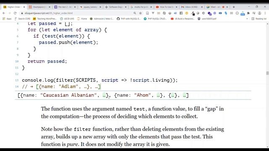Reload the Eloquent JavaScript page
The height and width of the screenshot is (151, 269).
tap(15, 13)
